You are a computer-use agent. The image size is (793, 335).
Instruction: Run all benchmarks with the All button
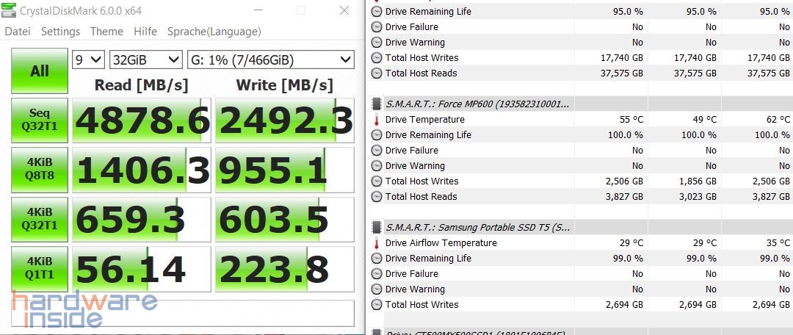pos(40,71)
